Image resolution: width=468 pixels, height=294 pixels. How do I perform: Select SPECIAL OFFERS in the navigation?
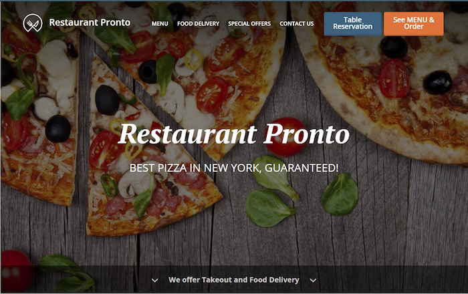(249, 23)
